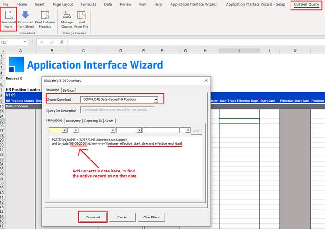This screenshot has height=229, width=325.
Task: Expand the small second filter dropdown
Action: [76, 130]
